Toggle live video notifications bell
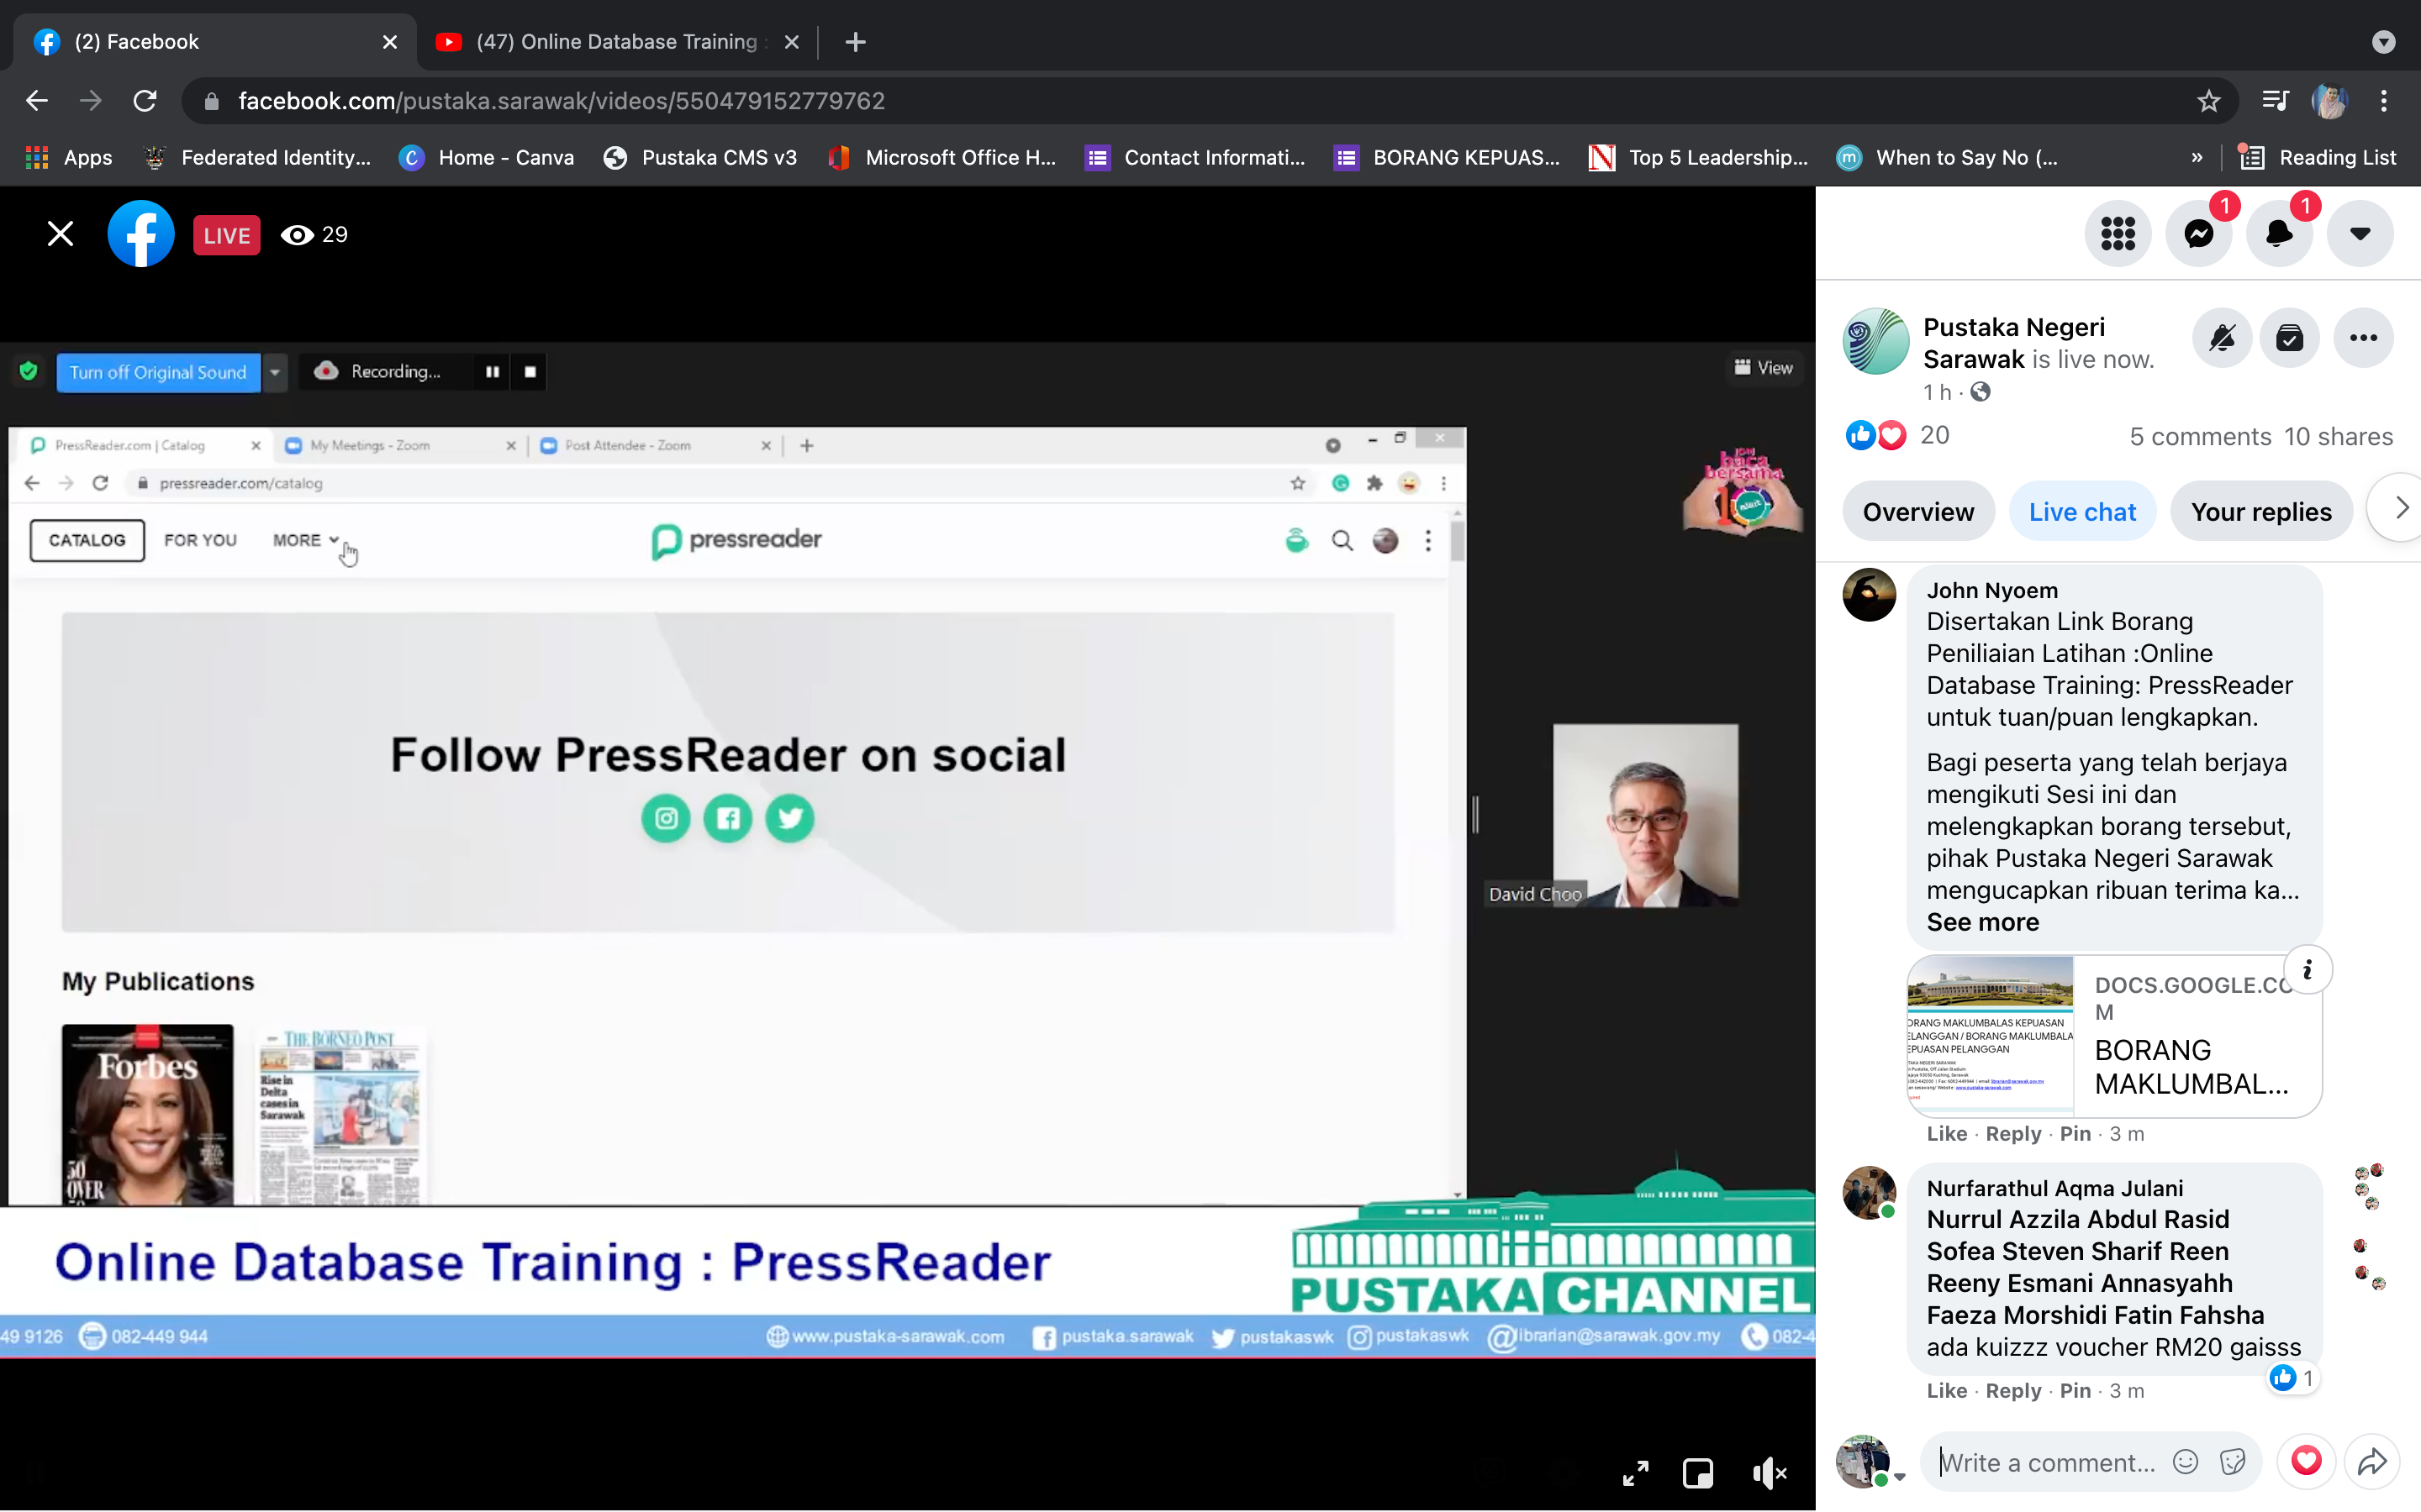This screenshot has height=1512, width=2421. (x=2222, y=338)
